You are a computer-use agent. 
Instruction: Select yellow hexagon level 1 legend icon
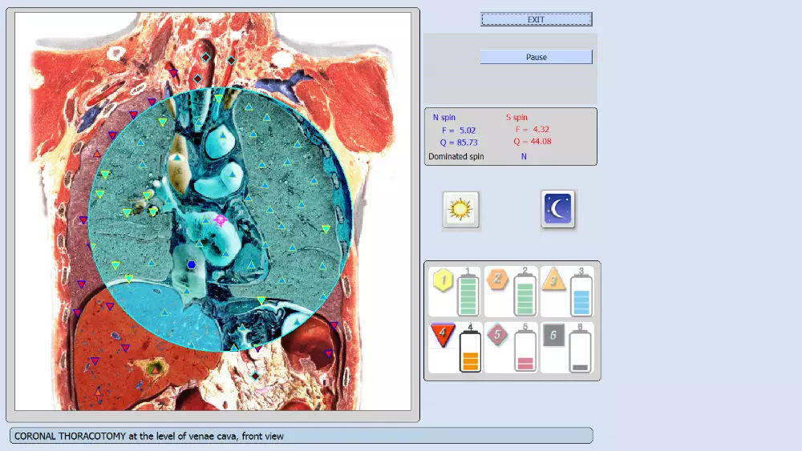pos(443,280)
